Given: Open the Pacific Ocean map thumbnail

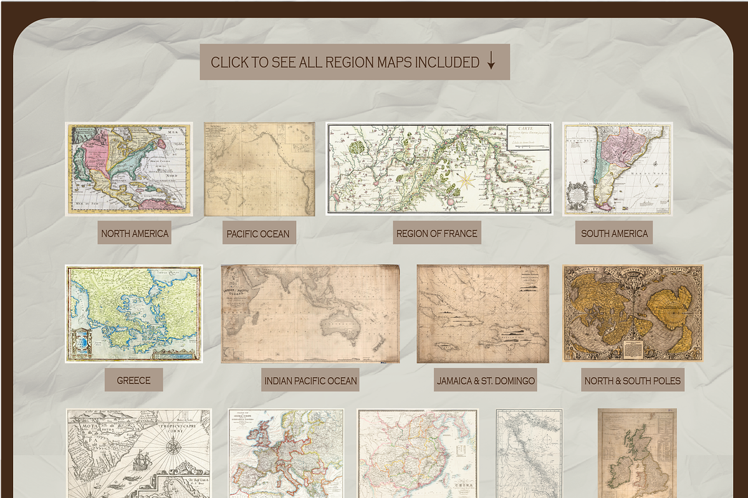Looking at the screenshot, I should [x=259, y=169].
